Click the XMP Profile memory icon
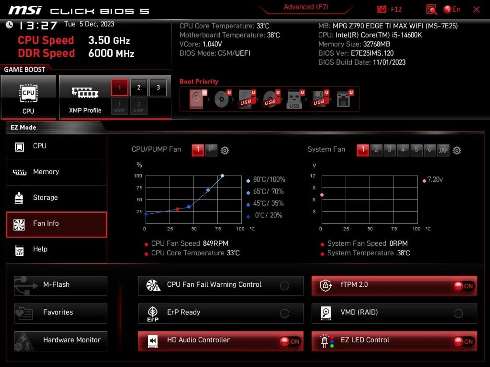Image resolution: width=490 pixels, height=367 pixels. (85, 93)
